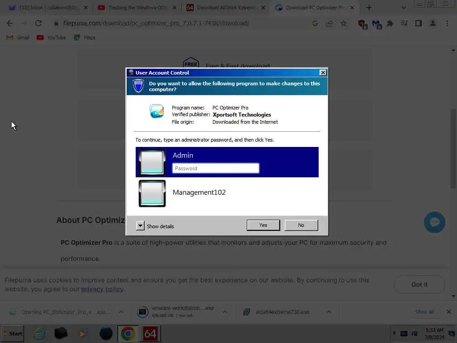Click the Admin password field
457x343 pixels.
(x=216, y=168)
